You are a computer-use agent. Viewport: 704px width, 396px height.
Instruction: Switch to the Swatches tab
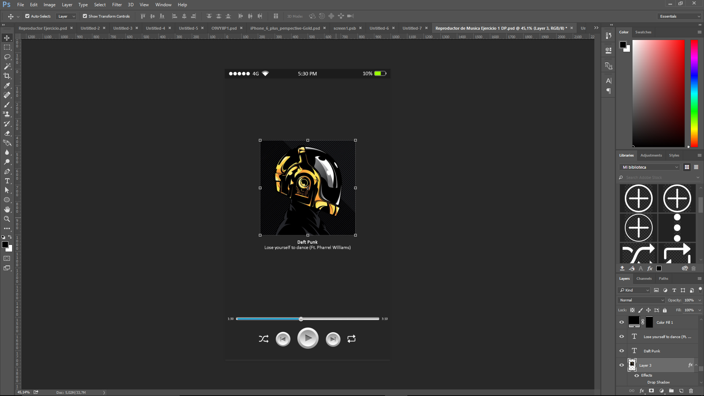point(643,32)
